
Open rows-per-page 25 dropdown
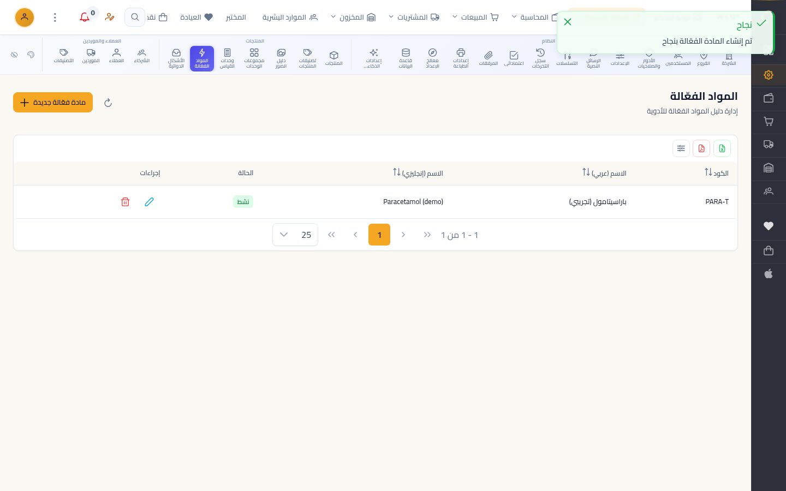[x=295, y=235]
